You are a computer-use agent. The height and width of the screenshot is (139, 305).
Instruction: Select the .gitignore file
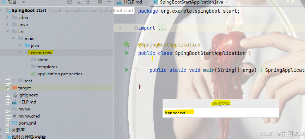[28, 95]
